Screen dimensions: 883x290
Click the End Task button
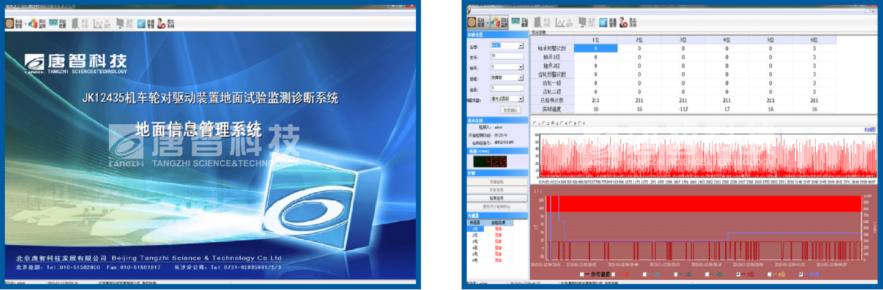pos(497,198)
